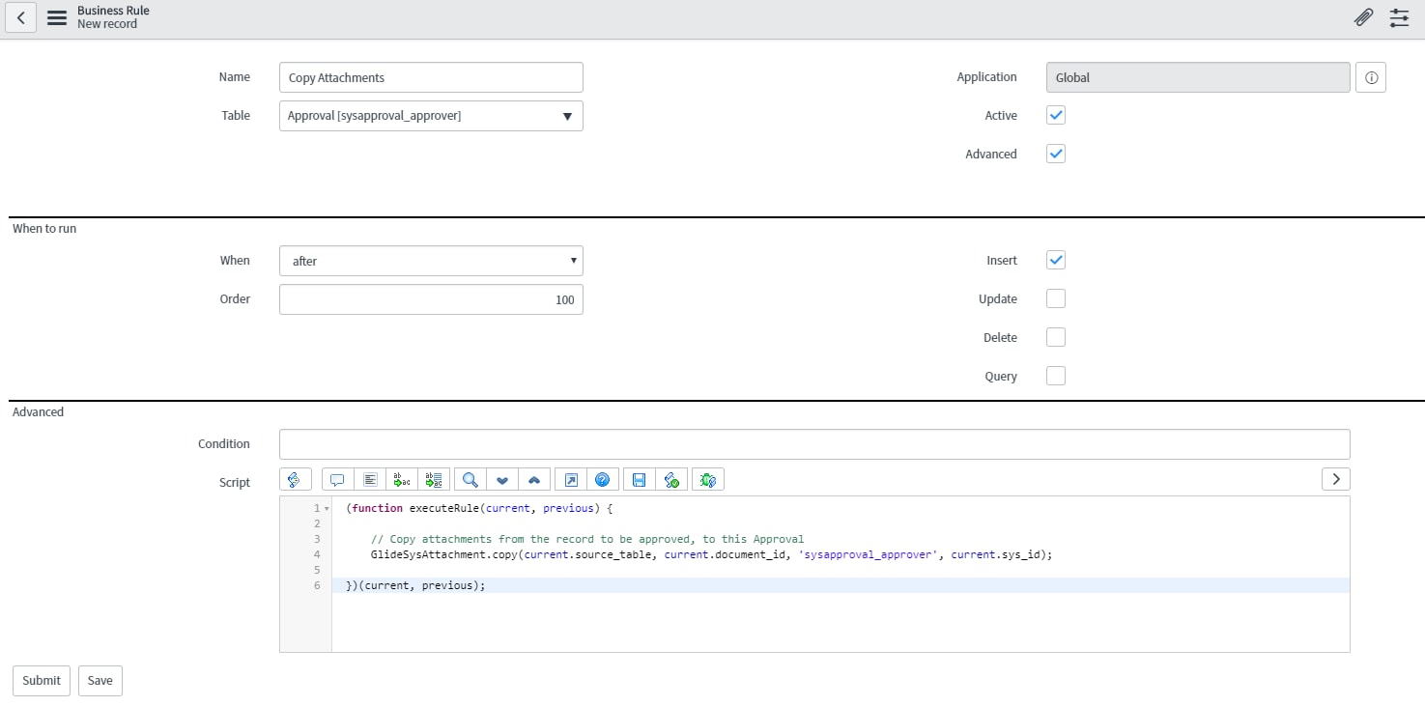
Task: Enable the Update checkbox
Action: (x=1056, y=298)
